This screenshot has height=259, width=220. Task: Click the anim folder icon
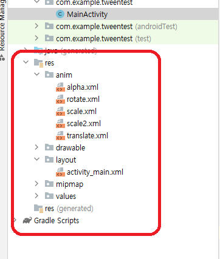tap(49, 75)
